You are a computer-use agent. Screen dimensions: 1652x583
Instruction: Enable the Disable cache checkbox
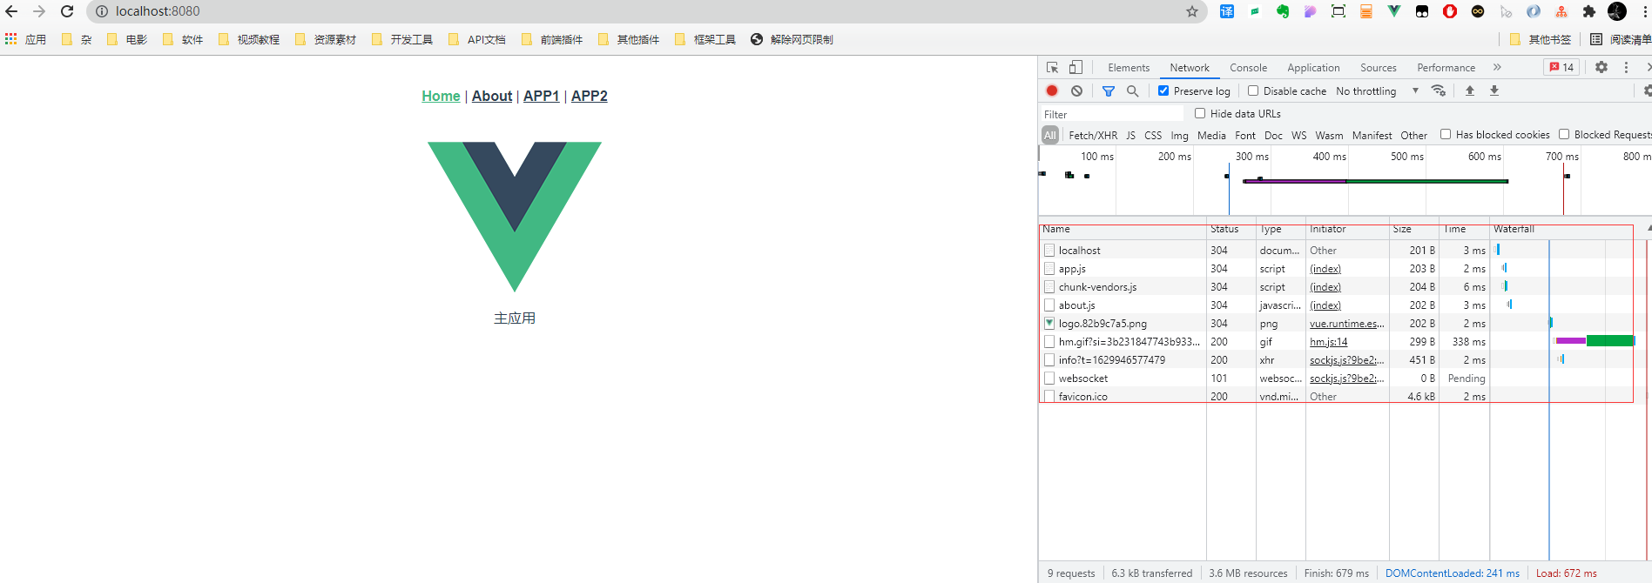pyautogui.click(x=1253, y=90)
